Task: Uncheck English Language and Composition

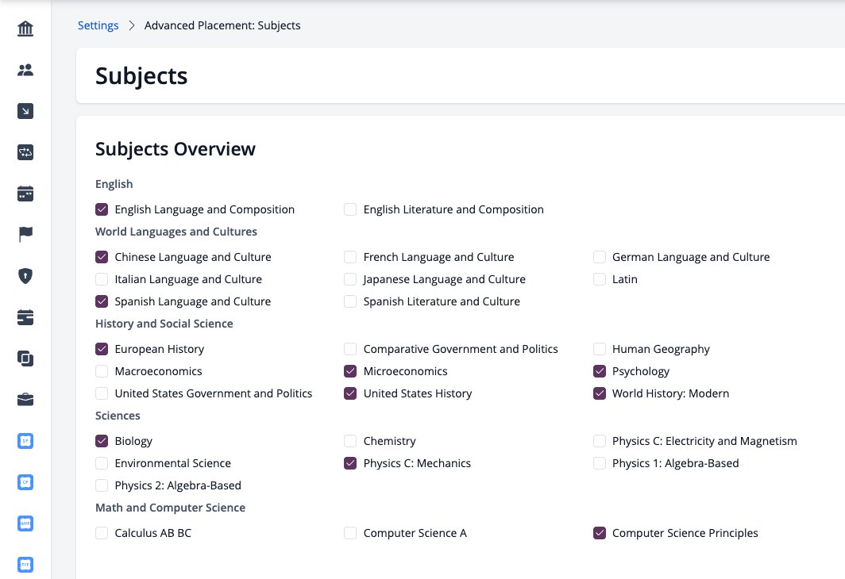Action: click(x=102, y=209)
